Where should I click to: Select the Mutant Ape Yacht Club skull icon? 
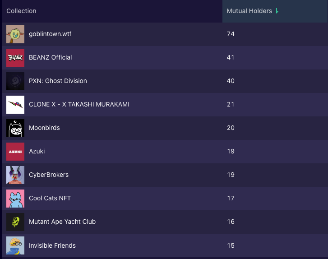click(x=15, y=222)
